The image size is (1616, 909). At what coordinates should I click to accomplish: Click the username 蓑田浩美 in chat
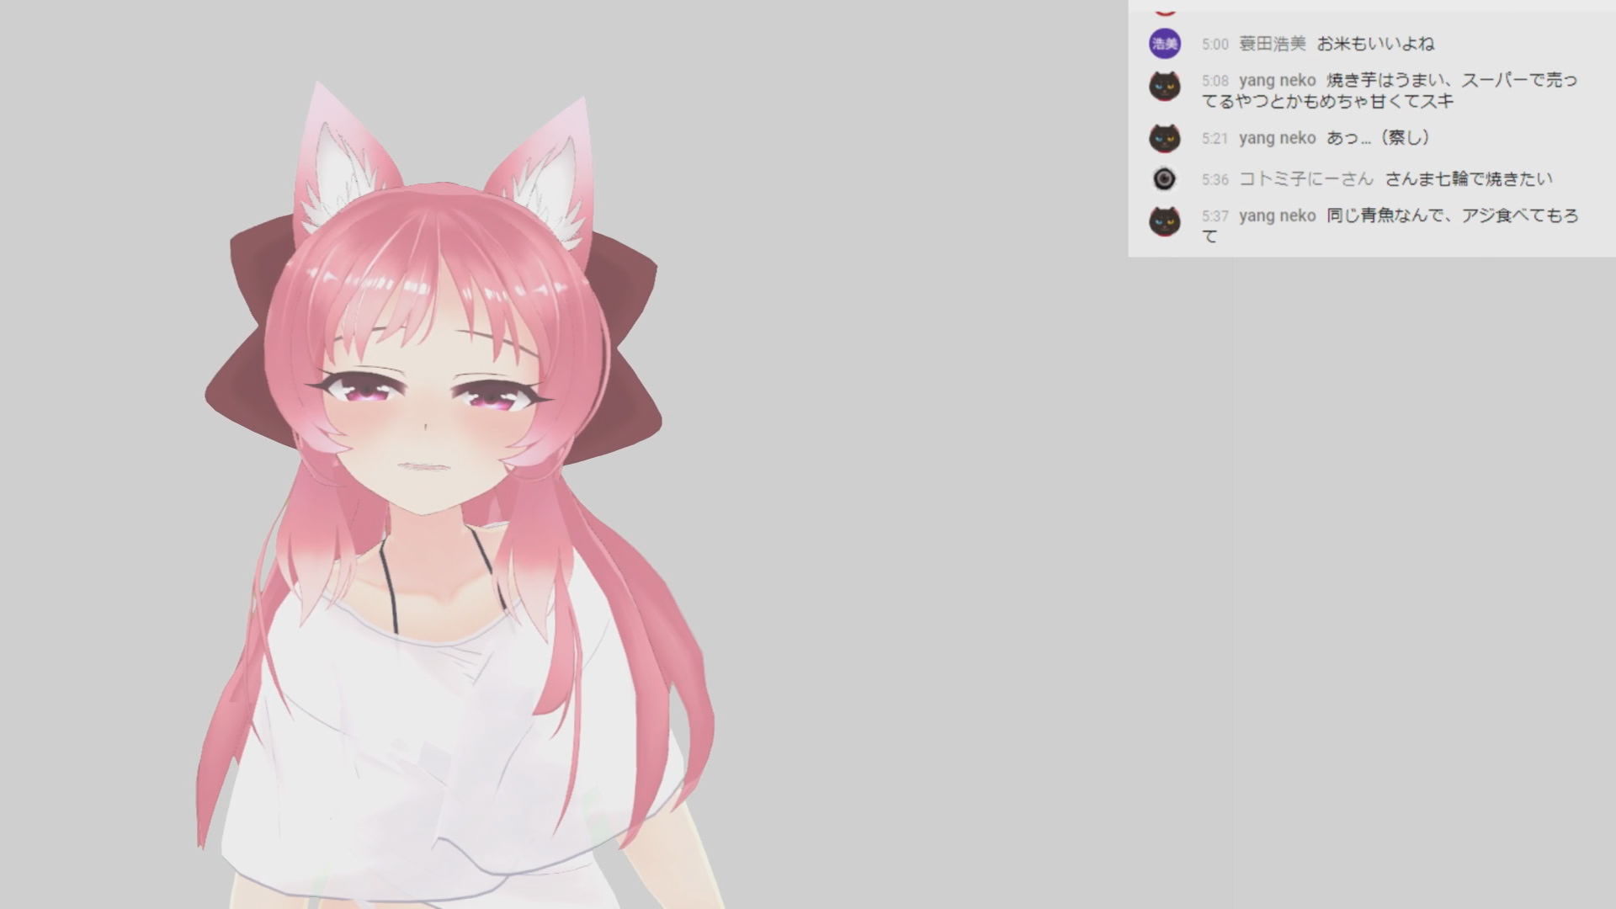click(x=1272, y=44)
